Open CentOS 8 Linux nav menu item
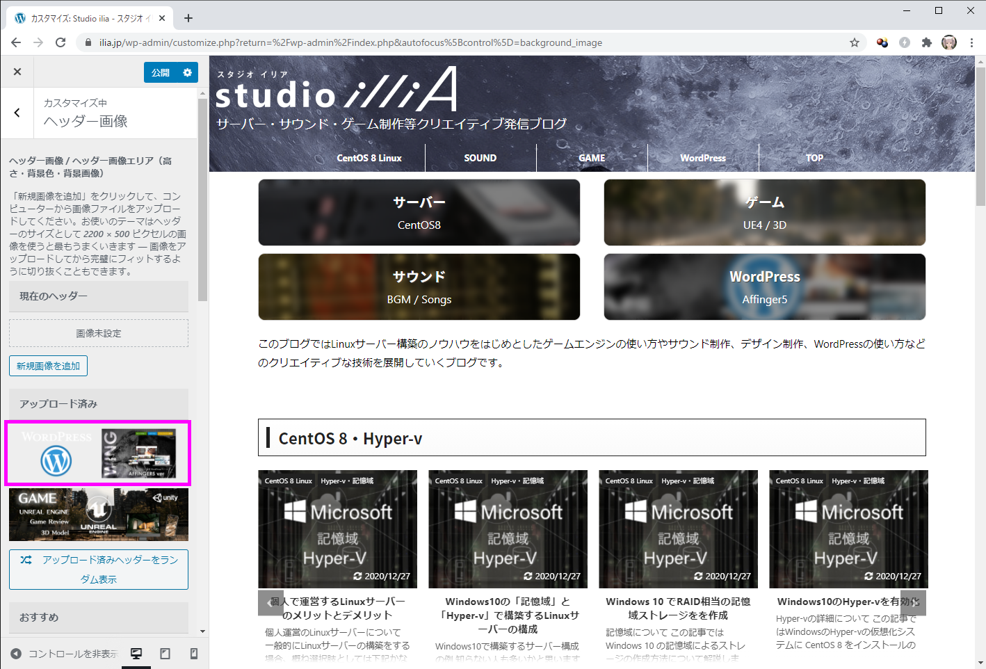This screenshot has width=986, height=669. click(x=369, y=158)
